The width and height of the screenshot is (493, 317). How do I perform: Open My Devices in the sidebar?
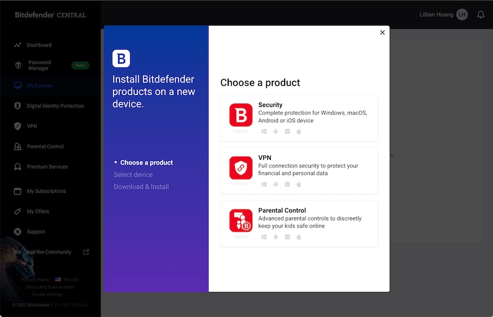[50, 86]
